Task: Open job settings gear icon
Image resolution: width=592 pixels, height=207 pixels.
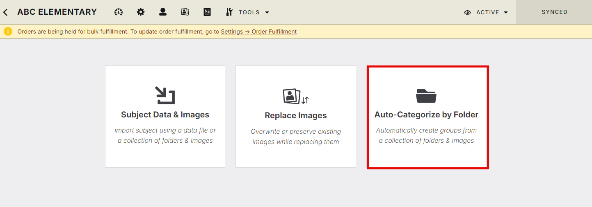Action: click(141, 12)
